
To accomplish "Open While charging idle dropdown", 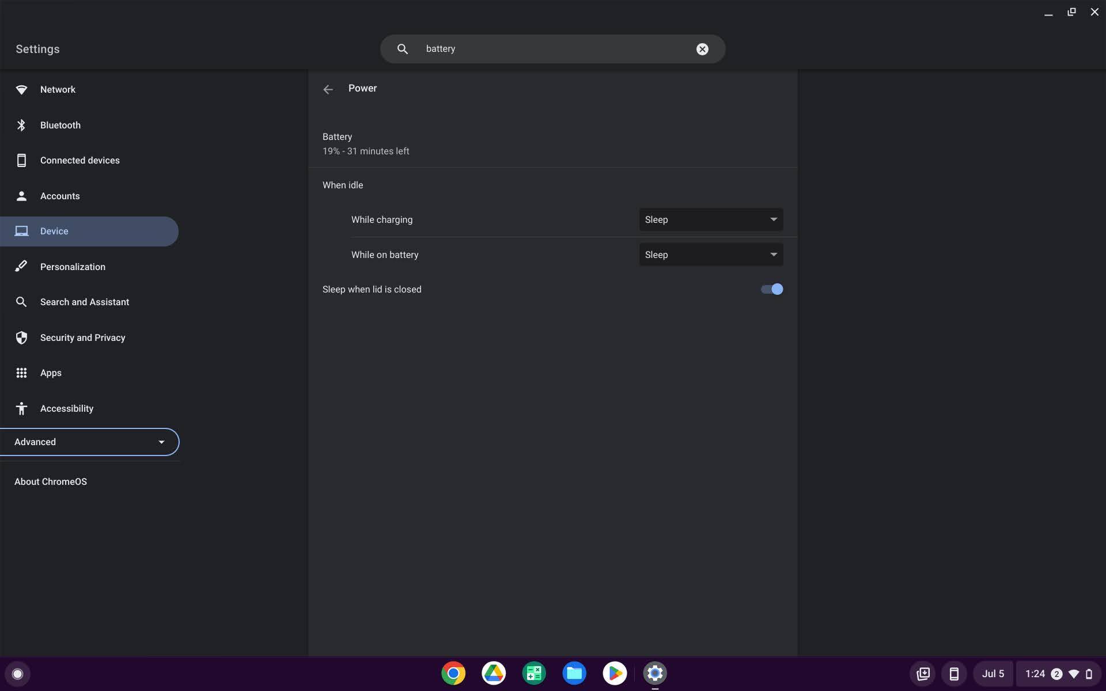I will point(710,219).
